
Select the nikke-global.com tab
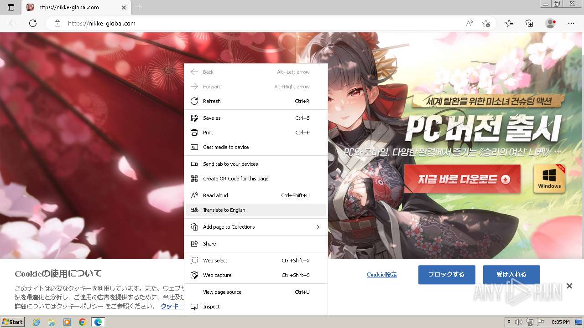click(x=77, y=7)
